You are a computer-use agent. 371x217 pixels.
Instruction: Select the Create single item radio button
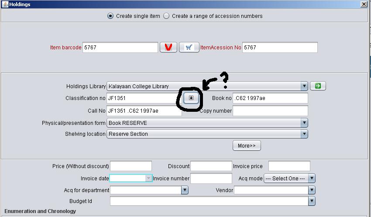click(x=110, y=16)
